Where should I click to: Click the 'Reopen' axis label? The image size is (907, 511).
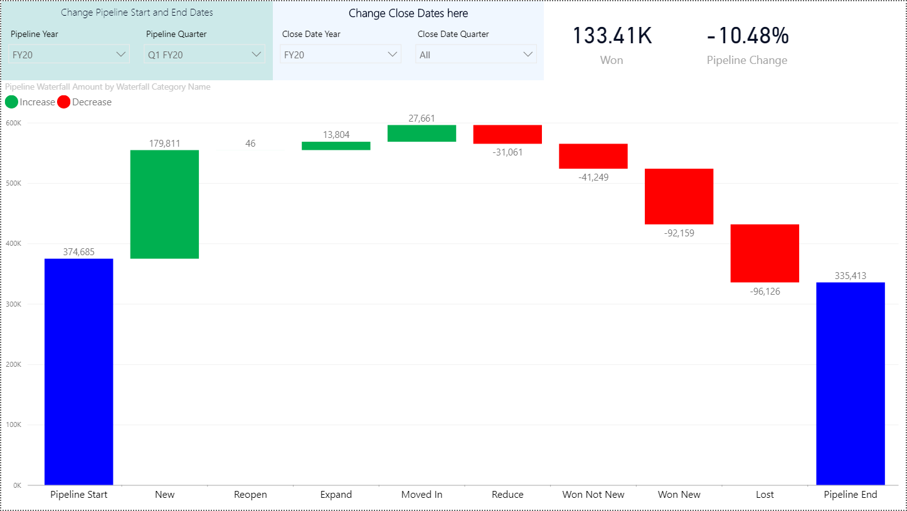point(250,495)
